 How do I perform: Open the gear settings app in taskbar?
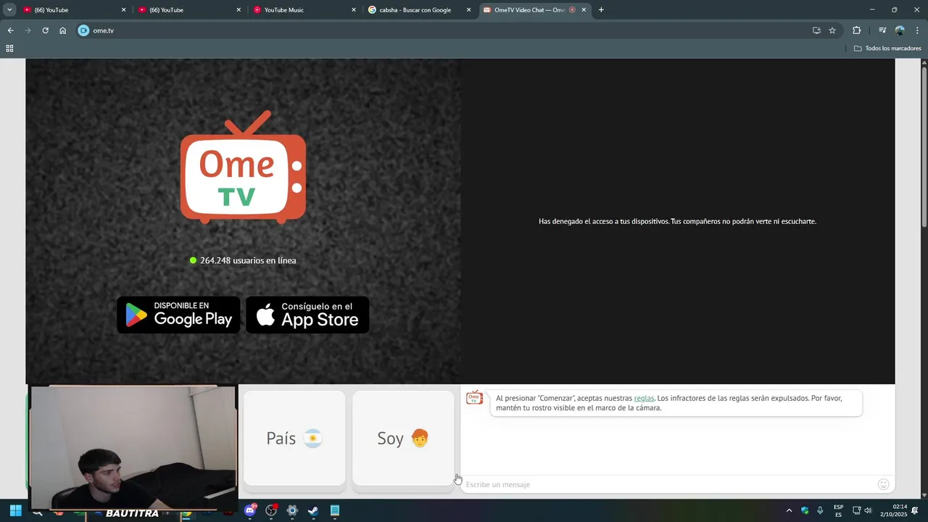coord(292,510)
